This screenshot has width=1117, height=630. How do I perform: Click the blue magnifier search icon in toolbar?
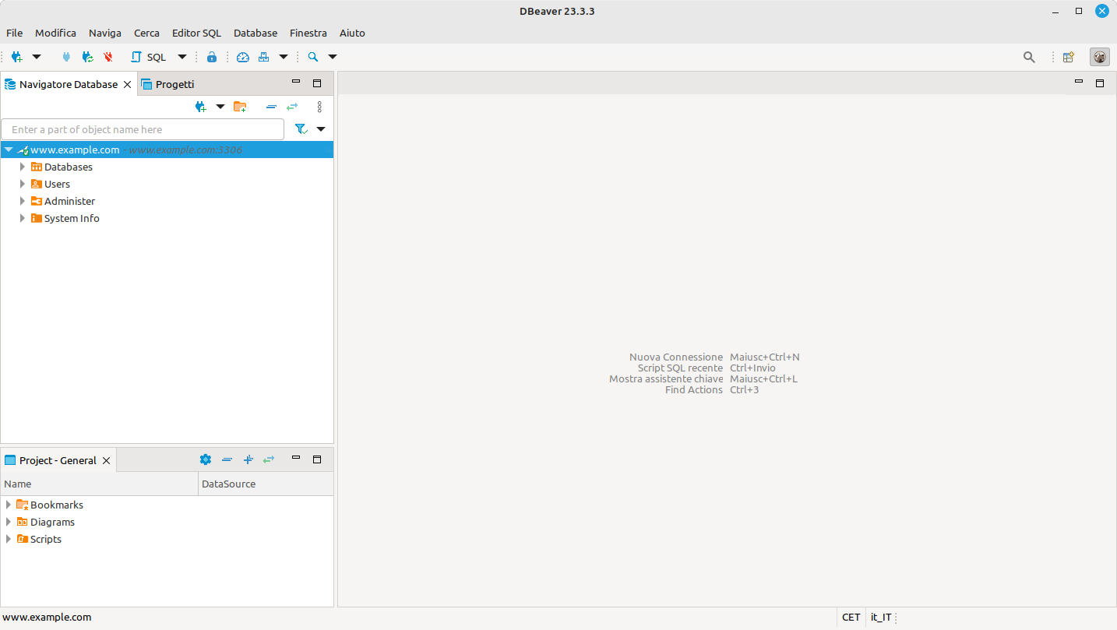[313, 57]
